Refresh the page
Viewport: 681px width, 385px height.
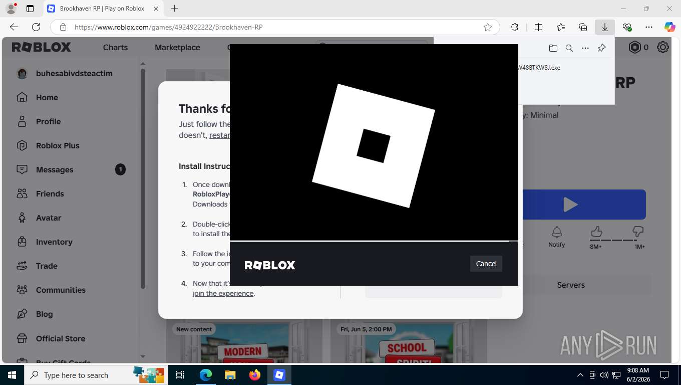(x=36, y=27)
